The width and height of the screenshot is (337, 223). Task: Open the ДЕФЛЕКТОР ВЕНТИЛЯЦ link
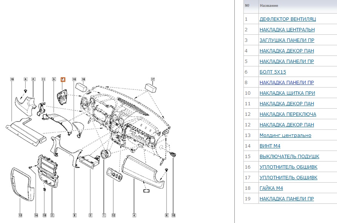point(288,19)
